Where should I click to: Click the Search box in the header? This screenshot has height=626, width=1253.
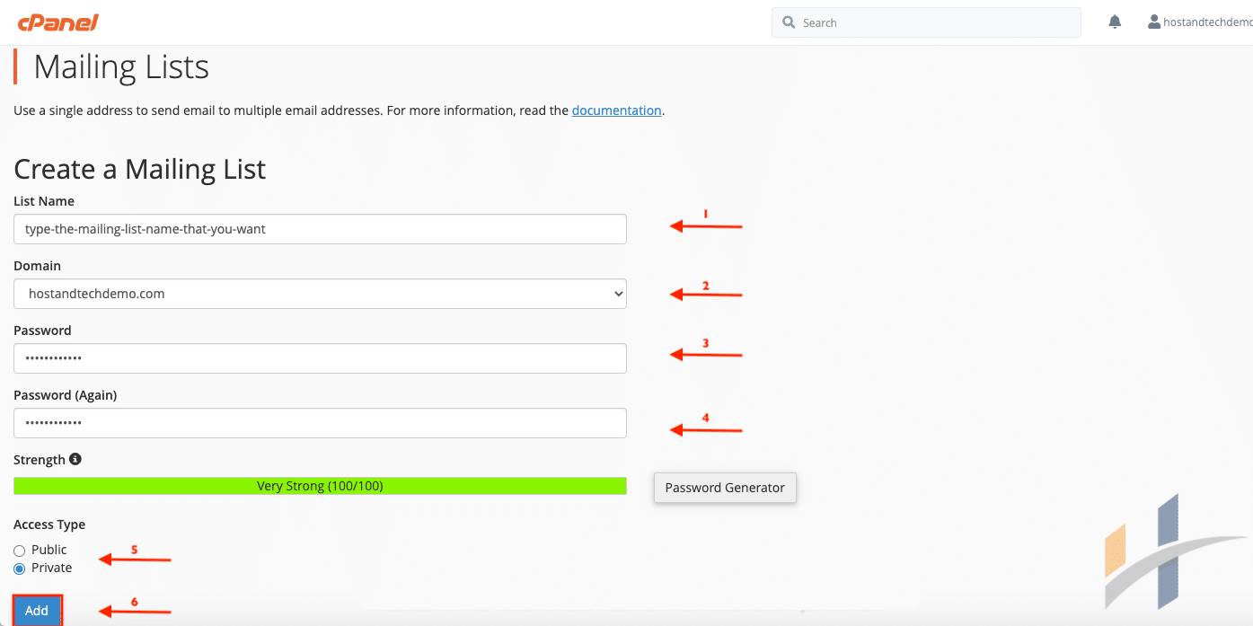coord(925,22)
